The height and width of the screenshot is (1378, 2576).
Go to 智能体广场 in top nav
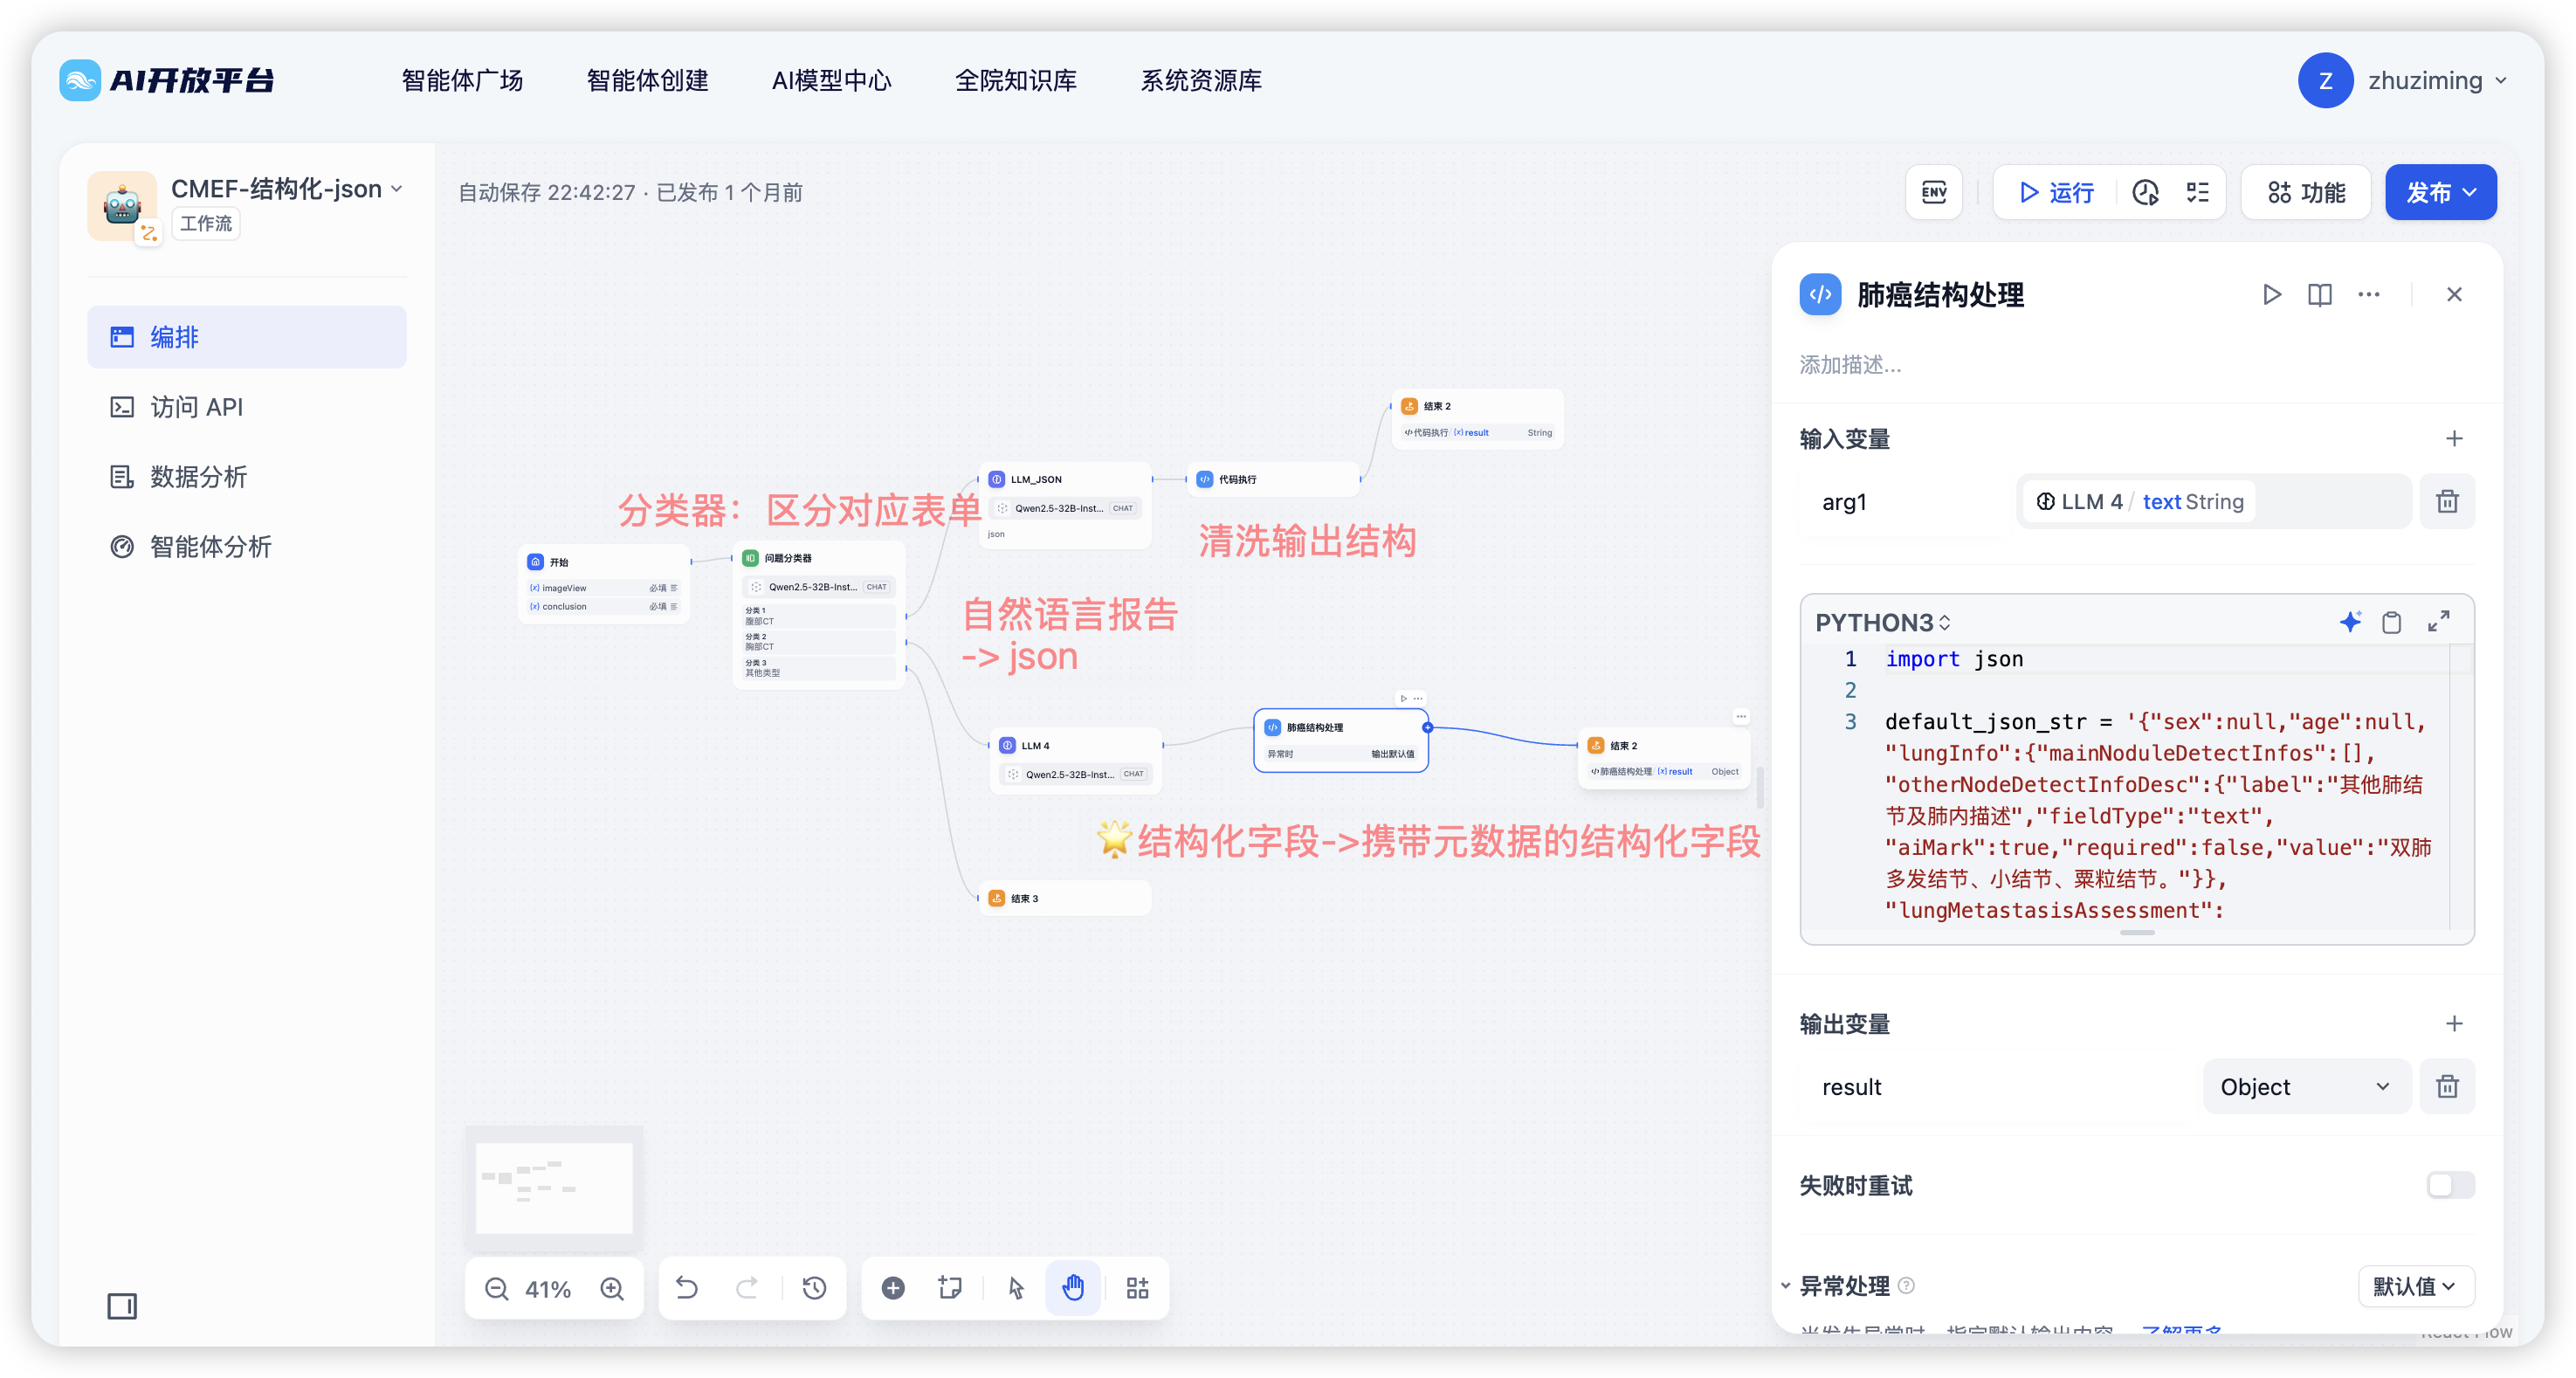pos(462,80)
